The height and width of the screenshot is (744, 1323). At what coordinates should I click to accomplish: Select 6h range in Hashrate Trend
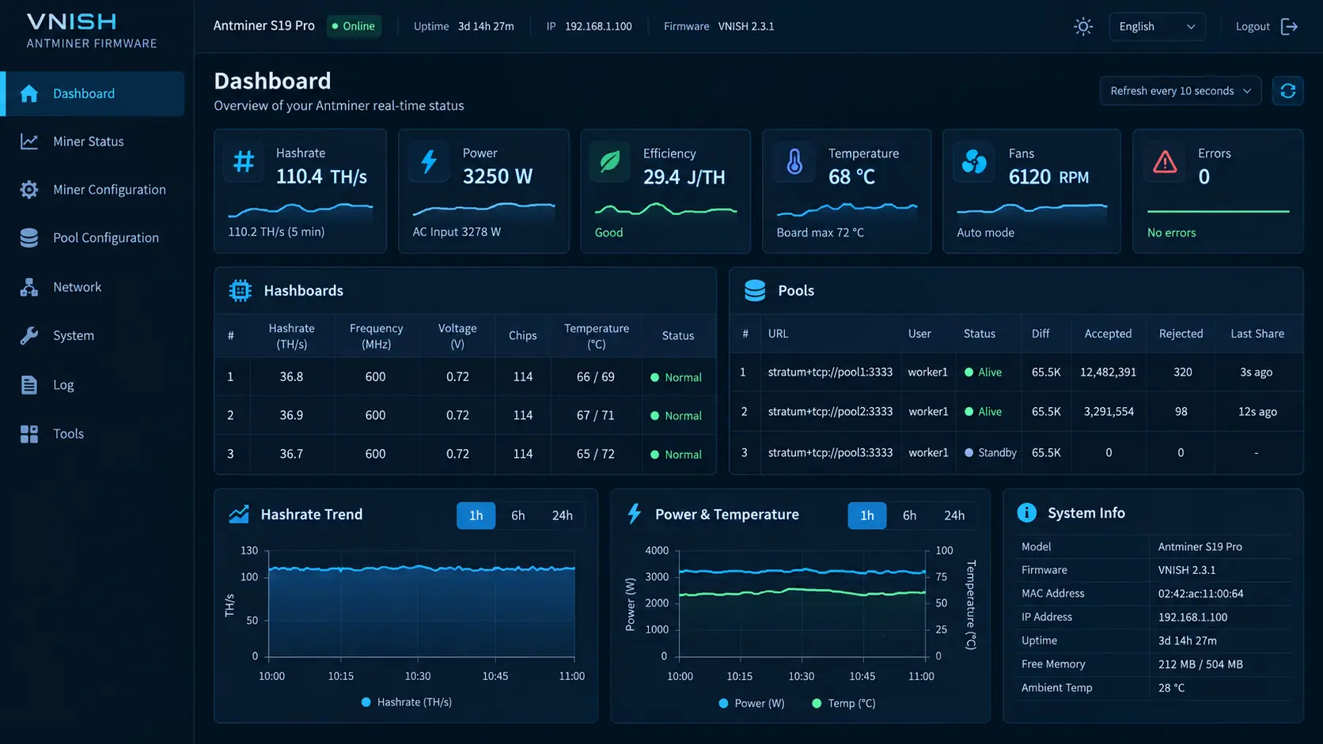point(517,516)
